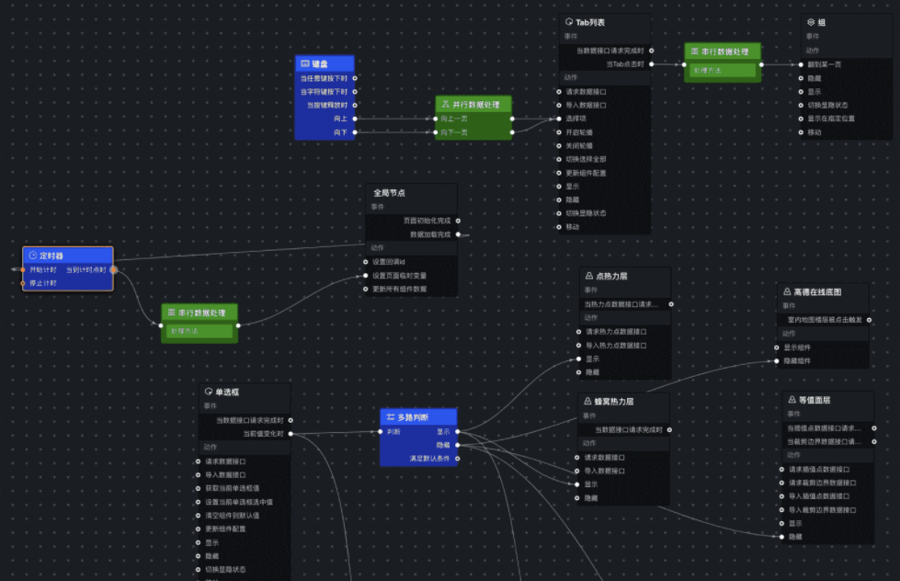Click 获取当前单选框值 port on 单选框
The height and width of the screenshot is (581, 900).
click(x=198, y=488)
